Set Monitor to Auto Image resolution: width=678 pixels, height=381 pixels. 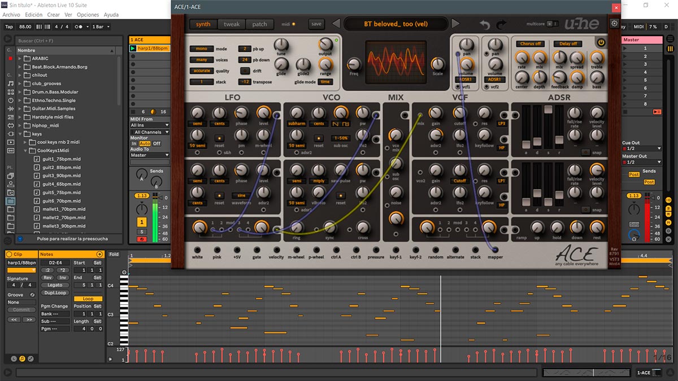pyautogui.click(x=144, y=144)
